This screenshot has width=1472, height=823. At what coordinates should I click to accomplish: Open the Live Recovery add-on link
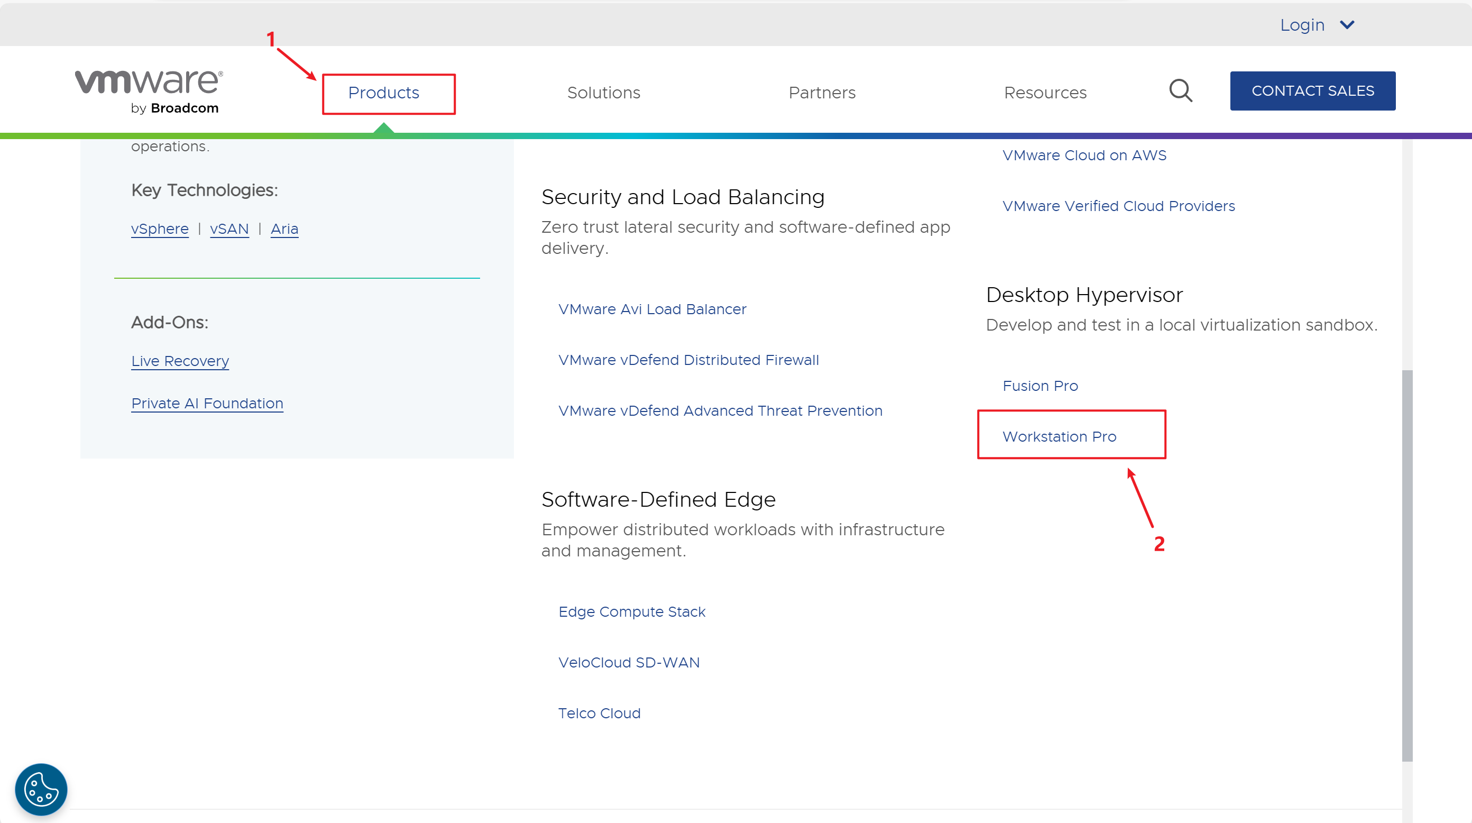point(180,361)
